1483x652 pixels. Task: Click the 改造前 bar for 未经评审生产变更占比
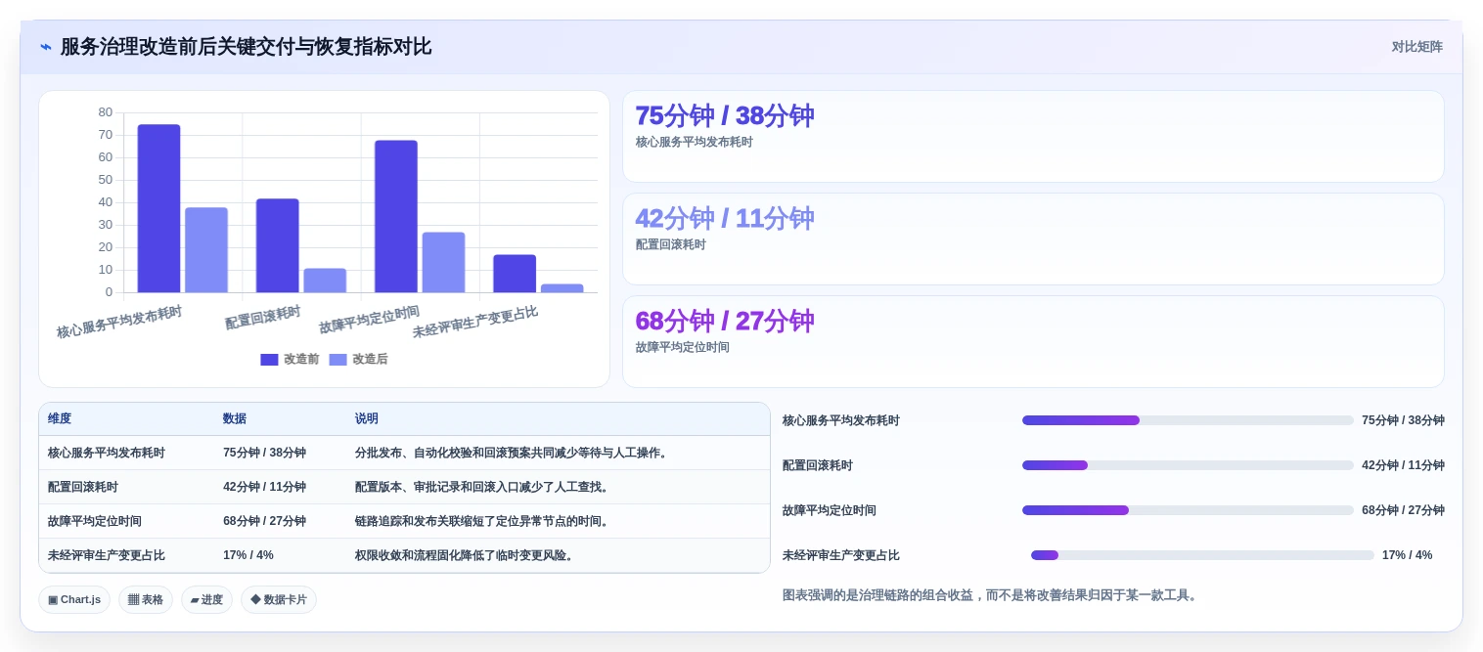pyautogui.click(x=515, y=274)
